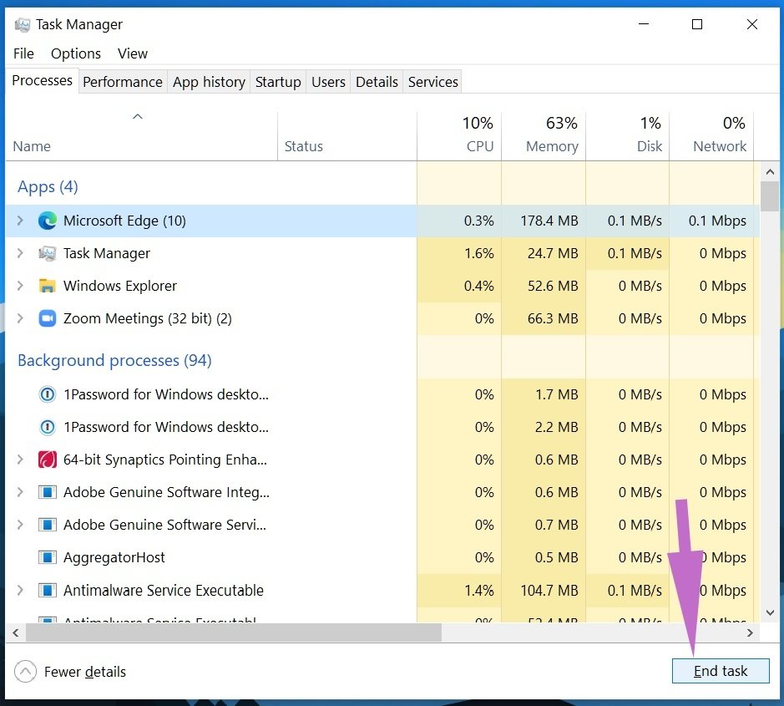Click the Zoom Meetings app icon
The height and width of the screenshot is (706, 784).
click(48, 318)
